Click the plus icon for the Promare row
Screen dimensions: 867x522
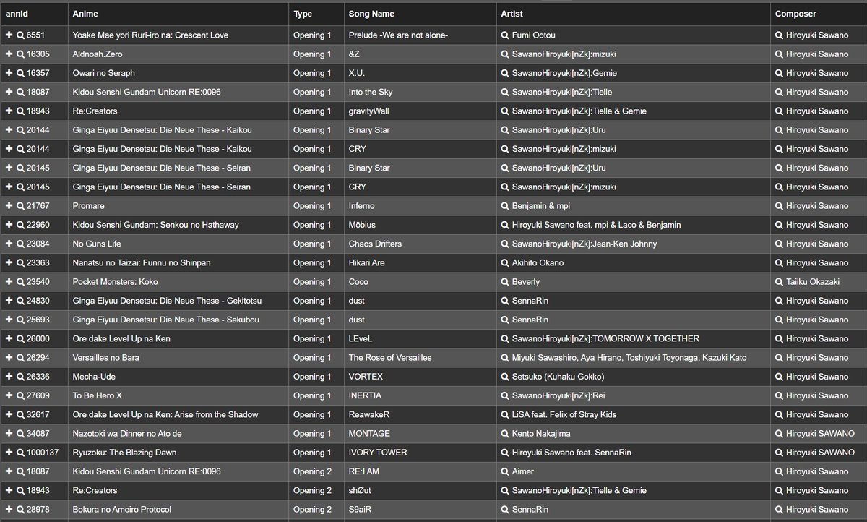[9, 206]
